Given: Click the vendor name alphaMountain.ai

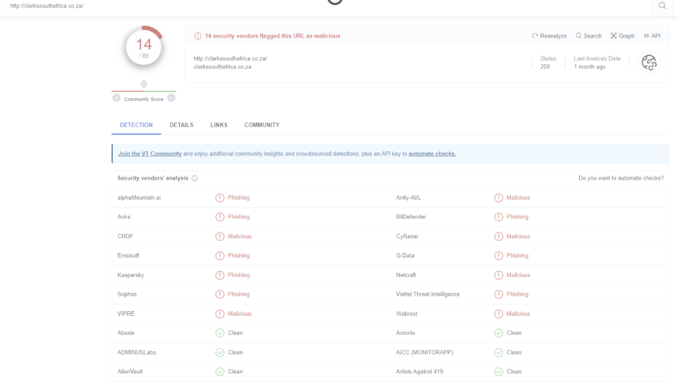Looking at the screenshot, I should [x=139, y=198].
